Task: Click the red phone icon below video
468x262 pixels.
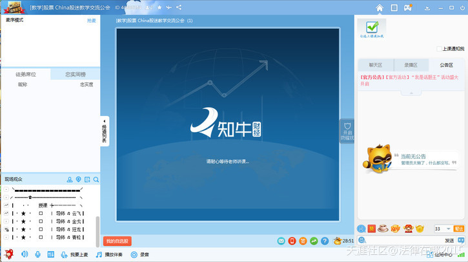Action: point(292,241)
